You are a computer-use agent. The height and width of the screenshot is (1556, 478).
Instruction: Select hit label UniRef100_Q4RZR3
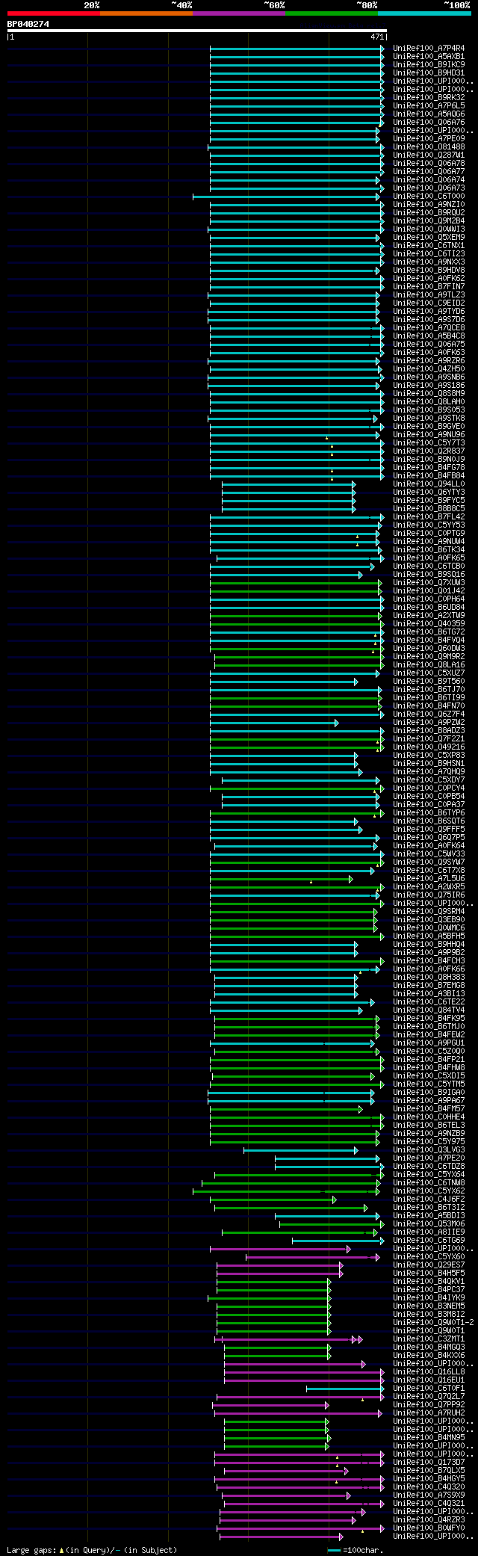(429, 1519)
